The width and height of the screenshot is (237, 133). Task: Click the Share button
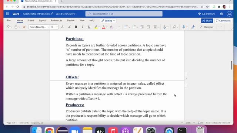tap(207, 21)
